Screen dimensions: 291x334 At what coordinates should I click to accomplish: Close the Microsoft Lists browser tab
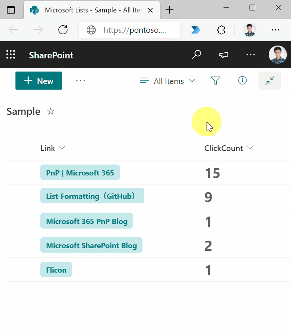[x=150, y=10]
